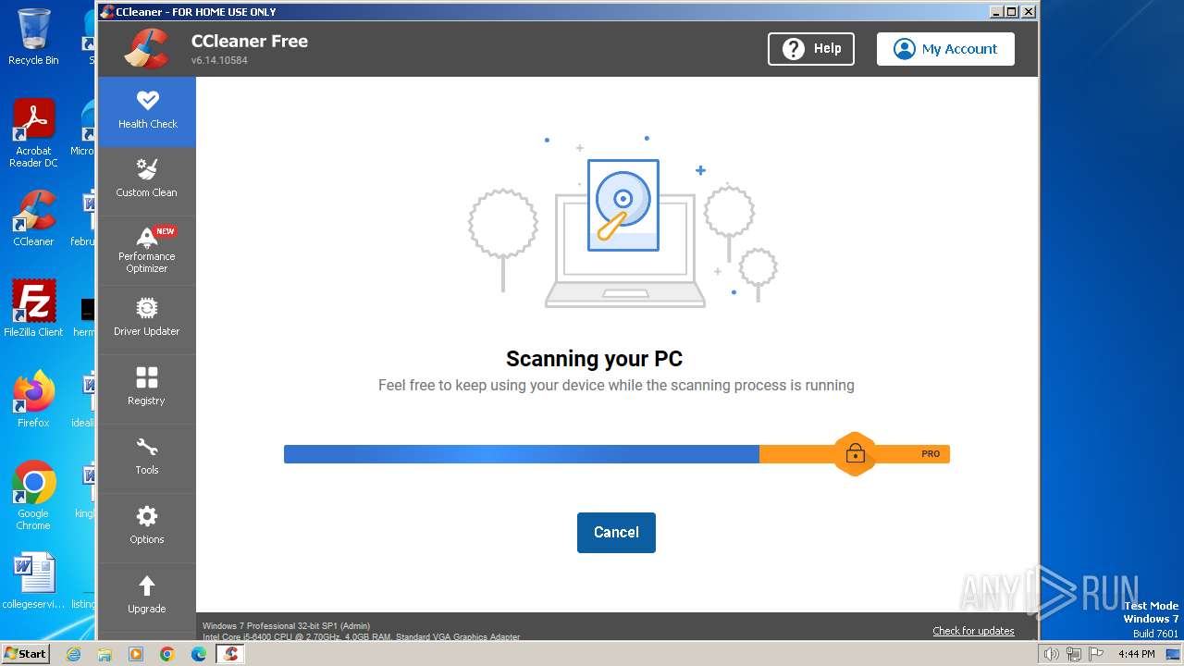Click the Windows Start button
Viewport: 1184px width, 666px height.
click(25, 654)
